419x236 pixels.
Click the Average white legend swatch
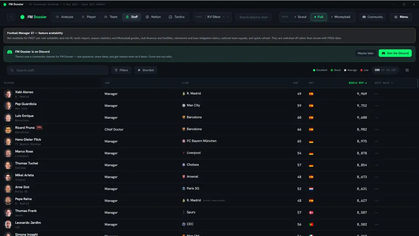click(x=345, y=70)
